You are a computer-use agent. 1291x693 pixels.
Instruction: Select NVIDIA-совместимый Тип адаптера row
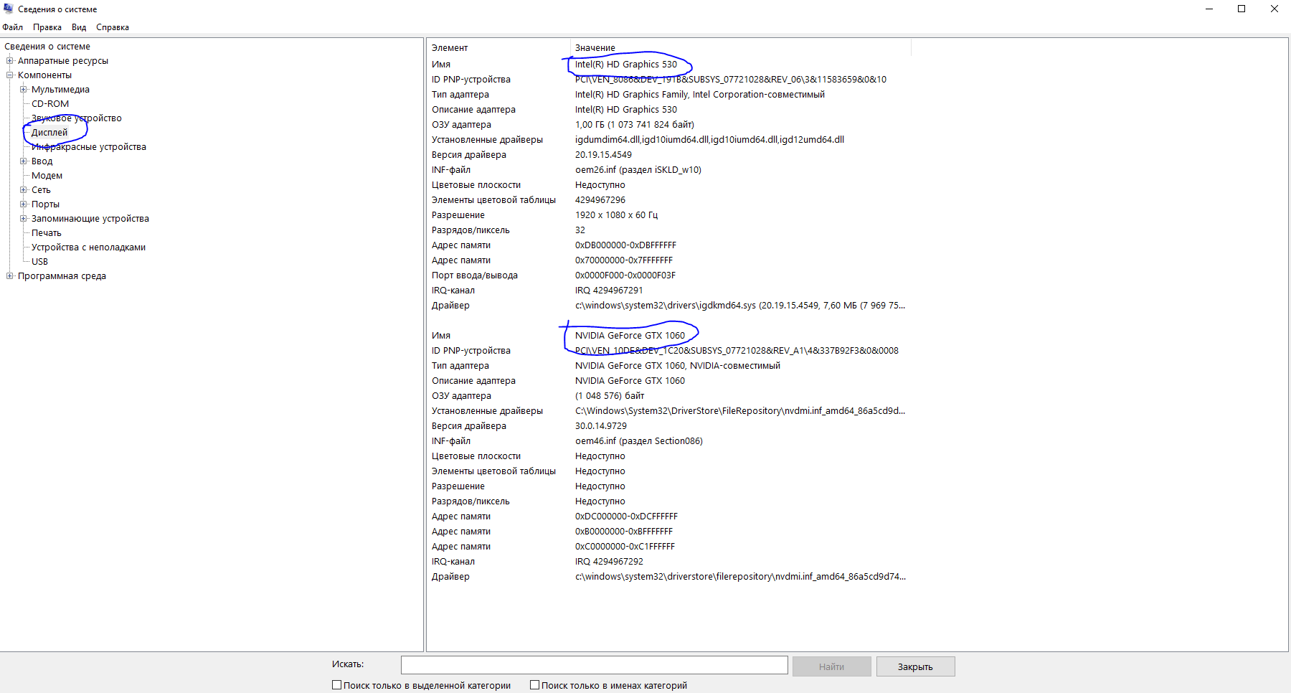[x=667, y=366]
